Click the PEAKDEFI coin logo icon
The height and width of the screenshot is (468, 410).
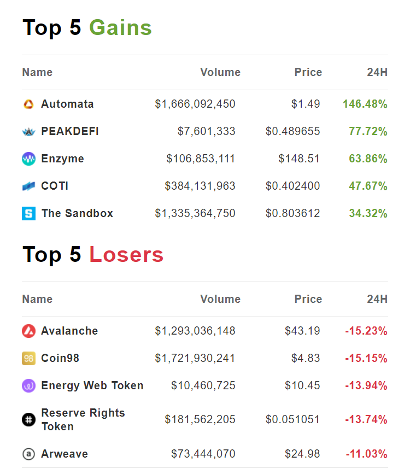[x=28, y=132]
